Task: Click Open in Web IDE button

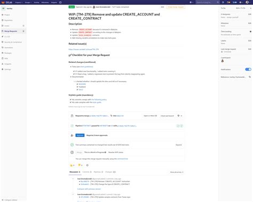Action: click(x=150, y=116)
